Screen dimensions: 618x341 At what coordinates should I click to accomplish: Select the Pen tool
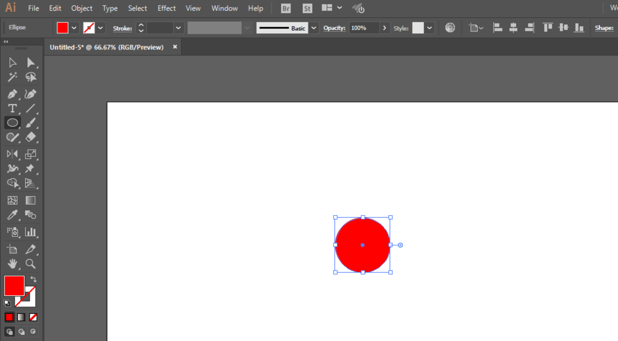[x=12, y=94]
